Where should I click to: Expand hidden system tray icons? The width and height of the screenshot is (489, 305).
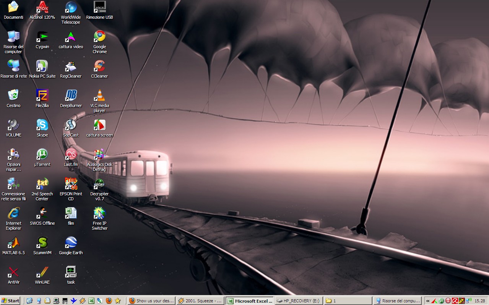pyautogui.click(x=428, y=301)
